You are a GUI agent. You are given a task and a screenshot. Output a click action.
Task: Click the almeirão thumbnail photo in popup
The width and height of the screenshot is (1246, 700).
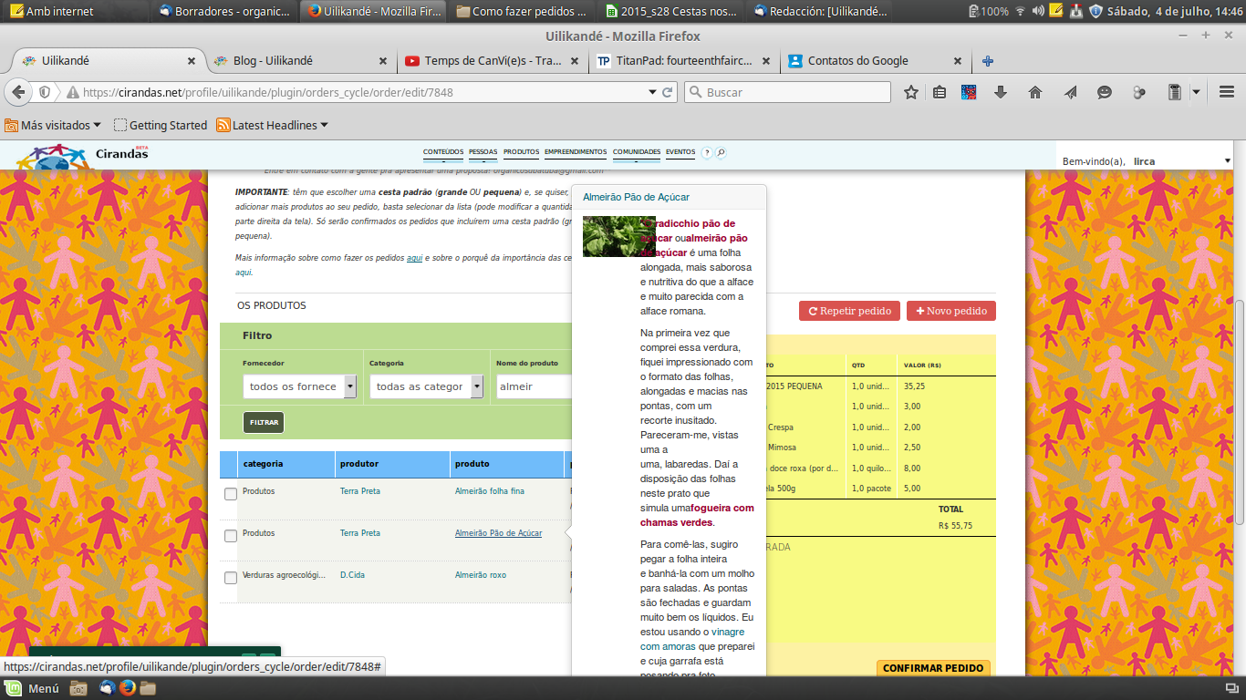[x=619, y=236]
